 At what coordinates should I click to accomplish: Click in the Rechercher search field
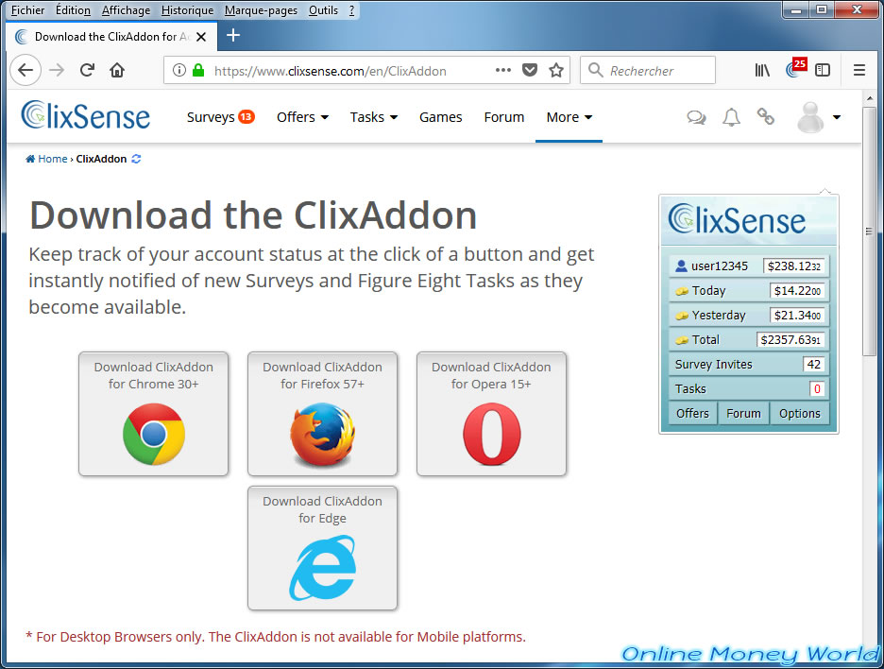coord(656,71)
